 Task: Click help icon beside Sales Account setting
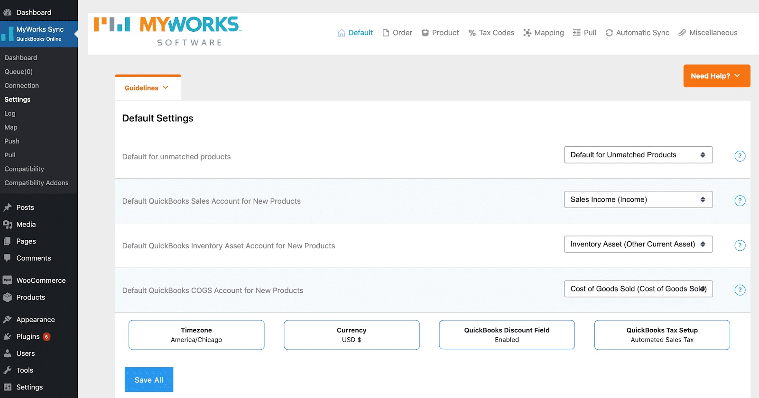[740, 200]
